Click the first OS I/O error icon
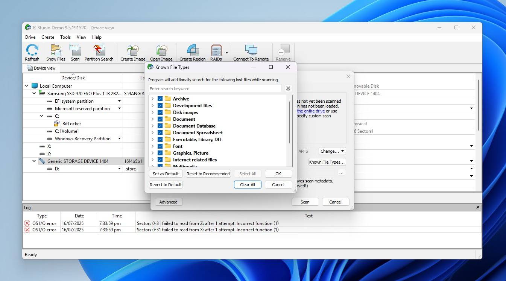The width and height of the screenshot is (506, 281). (x=27, y=223)
